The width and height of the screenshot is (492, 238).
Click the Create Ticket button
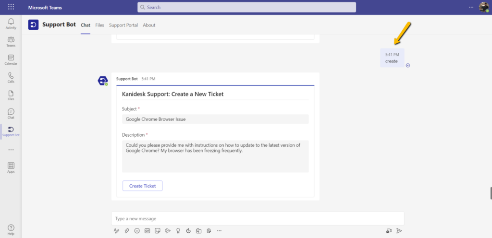tap(142, 186)
